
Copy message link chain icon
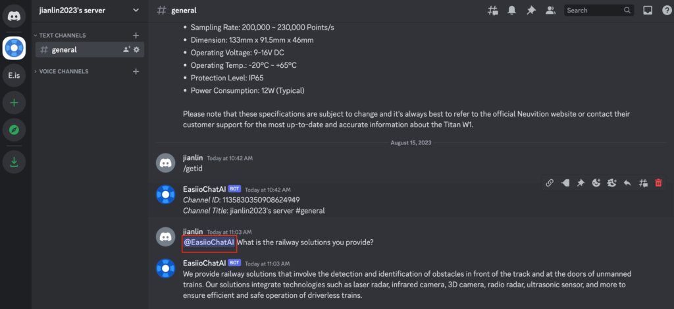pyautogui.click(x=550, y=183)
